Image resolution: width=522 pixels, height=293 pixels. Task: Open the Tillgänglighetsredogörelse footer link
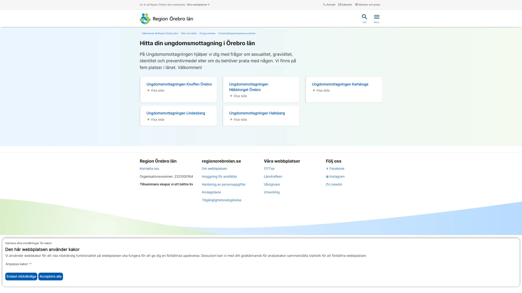pos(221,200)
